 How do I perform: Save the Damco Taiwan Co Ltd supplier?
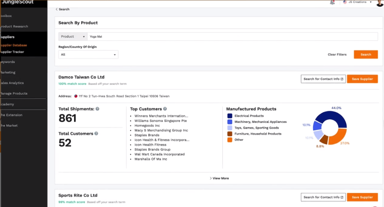[362, 79]
